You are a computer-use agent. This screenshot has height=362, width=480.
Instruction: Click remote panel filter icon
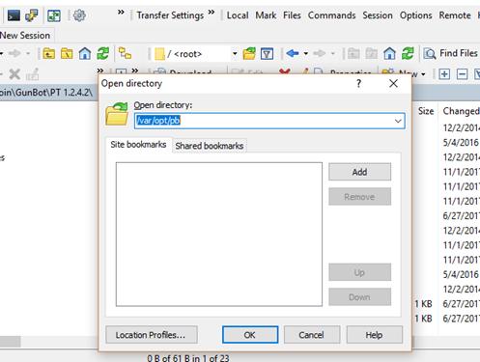pos(268,54)
